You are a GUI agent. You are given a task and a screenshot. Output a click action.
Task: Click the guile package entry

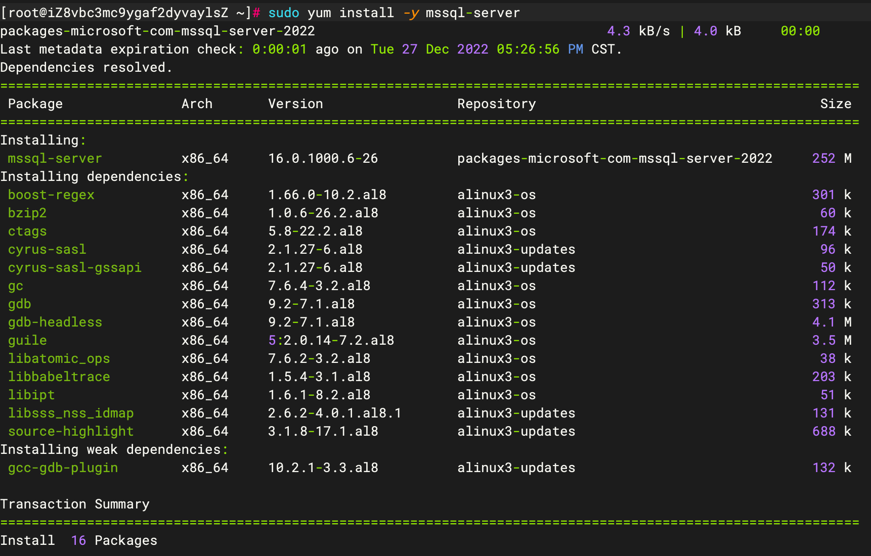(27, 341)
